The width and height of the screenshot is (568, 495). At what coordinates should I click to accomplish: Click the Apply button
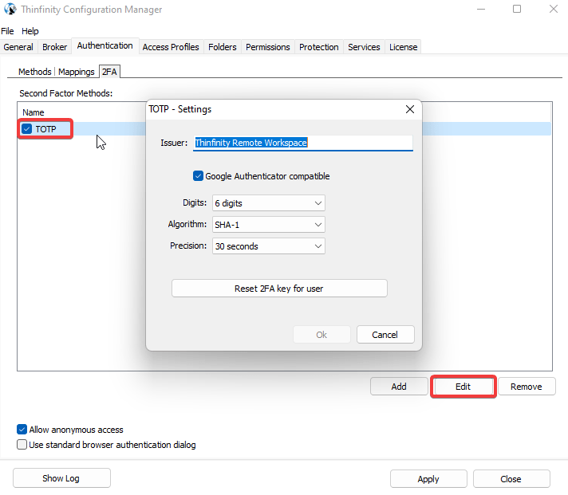(428, 479)
